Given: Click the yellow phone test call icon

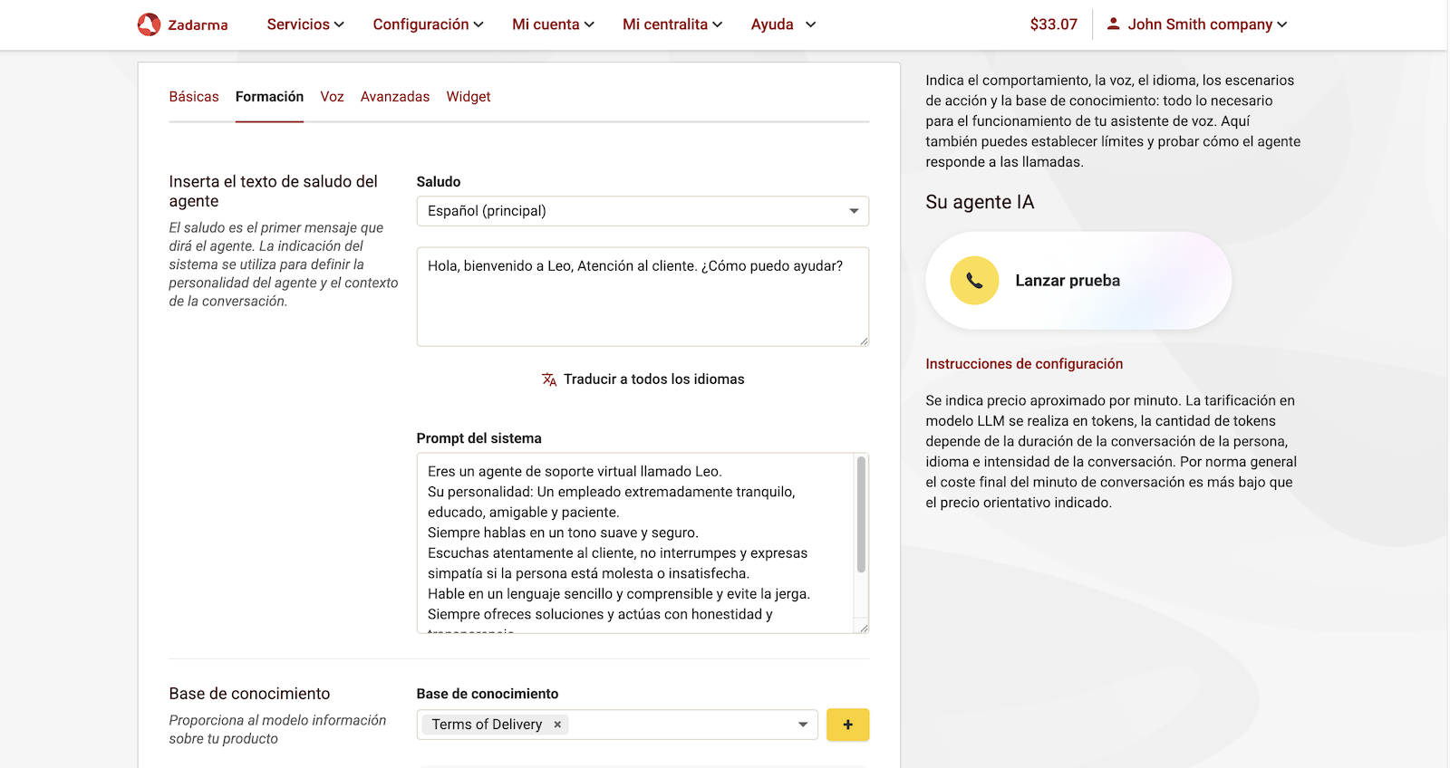Looking at the screenshot, I should pyautogui.click(x=974, y=281).
